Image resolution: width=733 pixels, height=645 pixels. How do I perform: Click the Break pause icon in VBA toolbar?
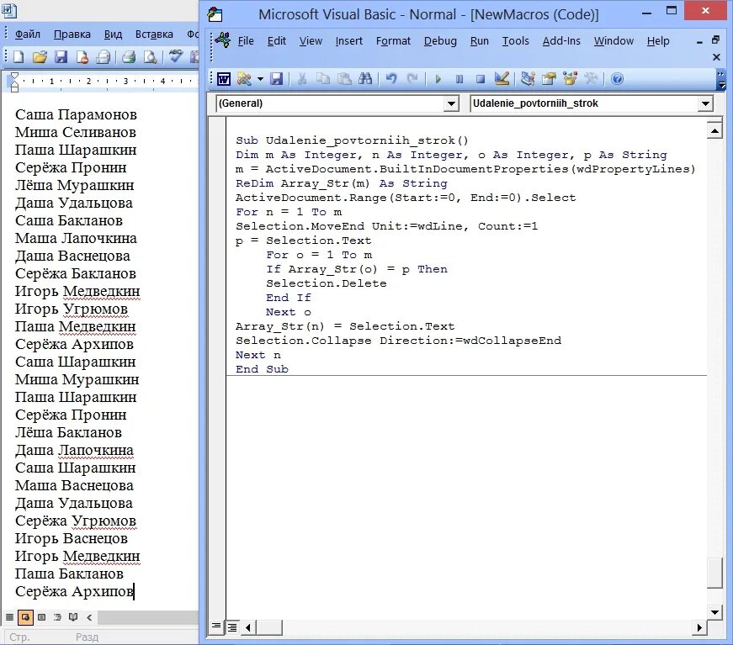point(459,79)
